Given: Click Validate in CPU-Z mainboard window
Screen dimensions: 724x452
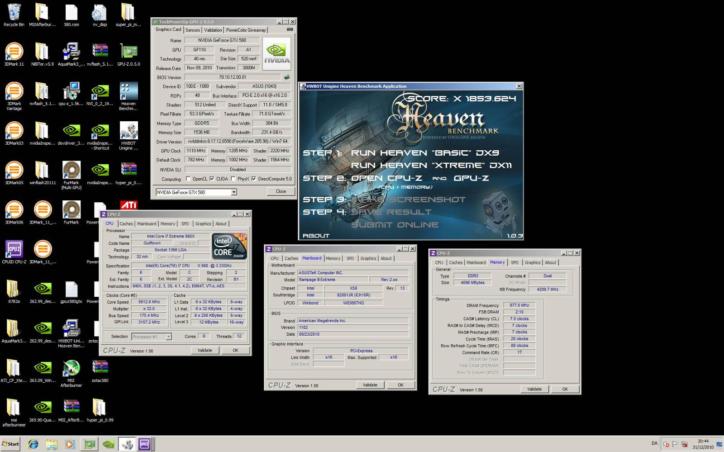Looking at the screenshot, I should click(370, 385).
